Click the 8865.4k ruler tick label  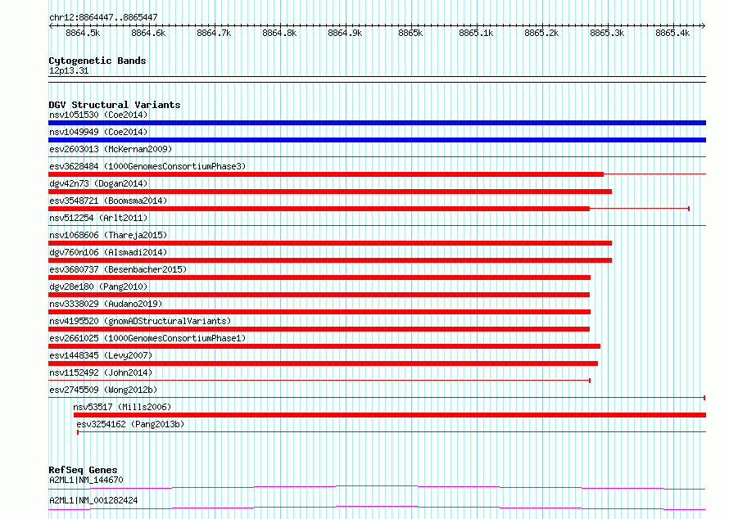click(x=672, y=33)
